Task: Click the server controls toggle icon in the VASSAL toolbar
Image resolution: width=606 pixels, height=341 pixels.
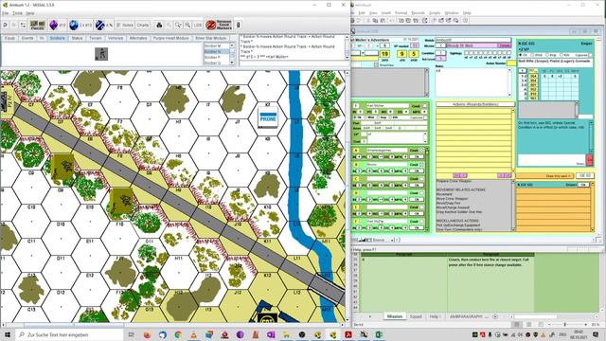Action: click(23, 26)
